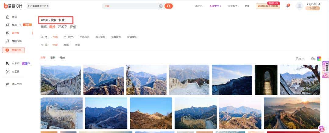329x133 pixels.
Task: Filter category by 体育健身
Action: point(116,37)
